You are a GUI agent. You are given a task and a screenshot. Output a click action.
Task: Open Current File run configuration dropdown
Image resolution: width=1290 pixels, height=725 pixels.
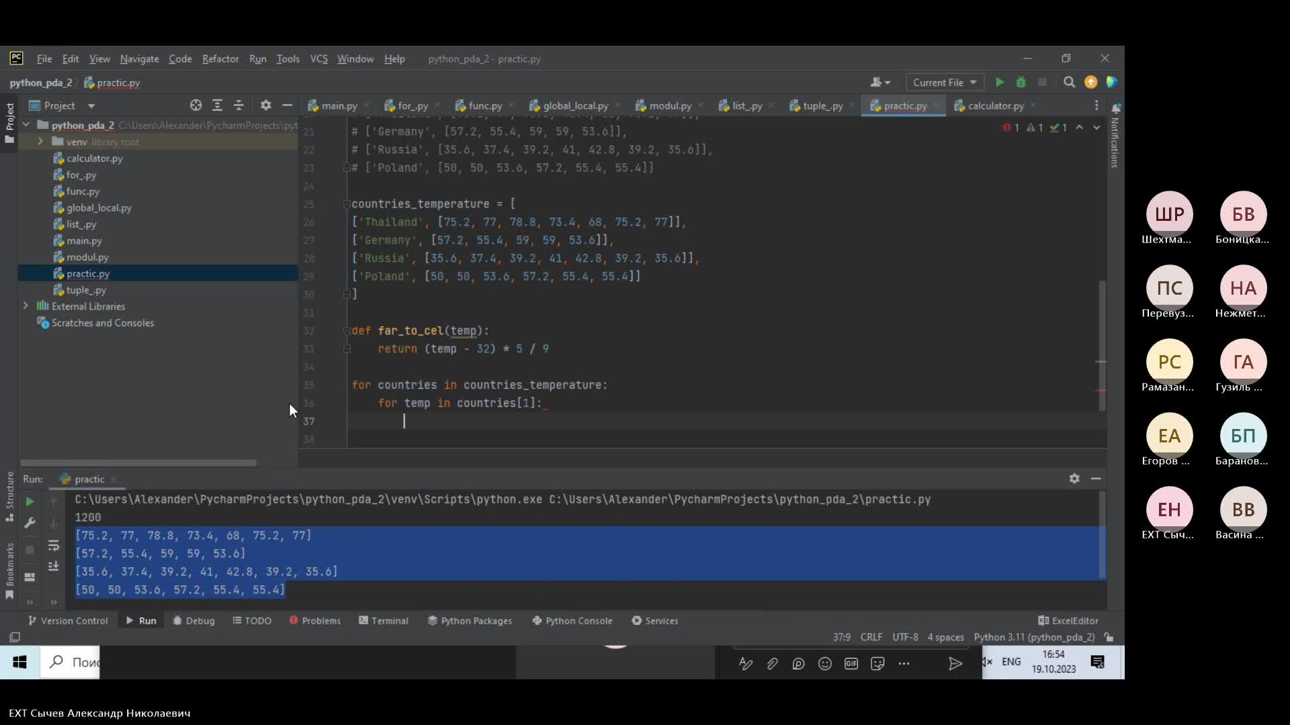pyautogui.click(x=944, y=82)
